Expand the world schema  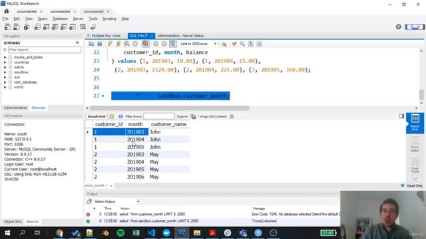[x=5, y=87]
